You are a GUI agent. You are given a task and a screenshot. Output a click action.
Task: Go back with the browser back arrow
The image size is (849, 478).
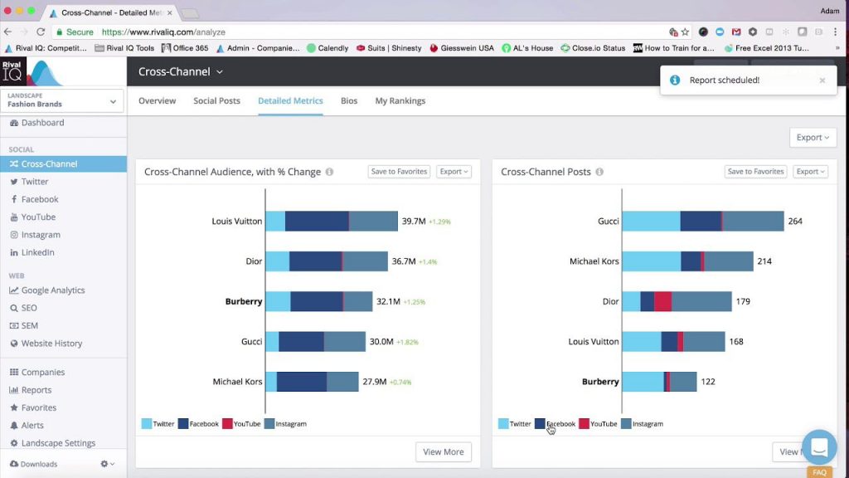(7, 32)
